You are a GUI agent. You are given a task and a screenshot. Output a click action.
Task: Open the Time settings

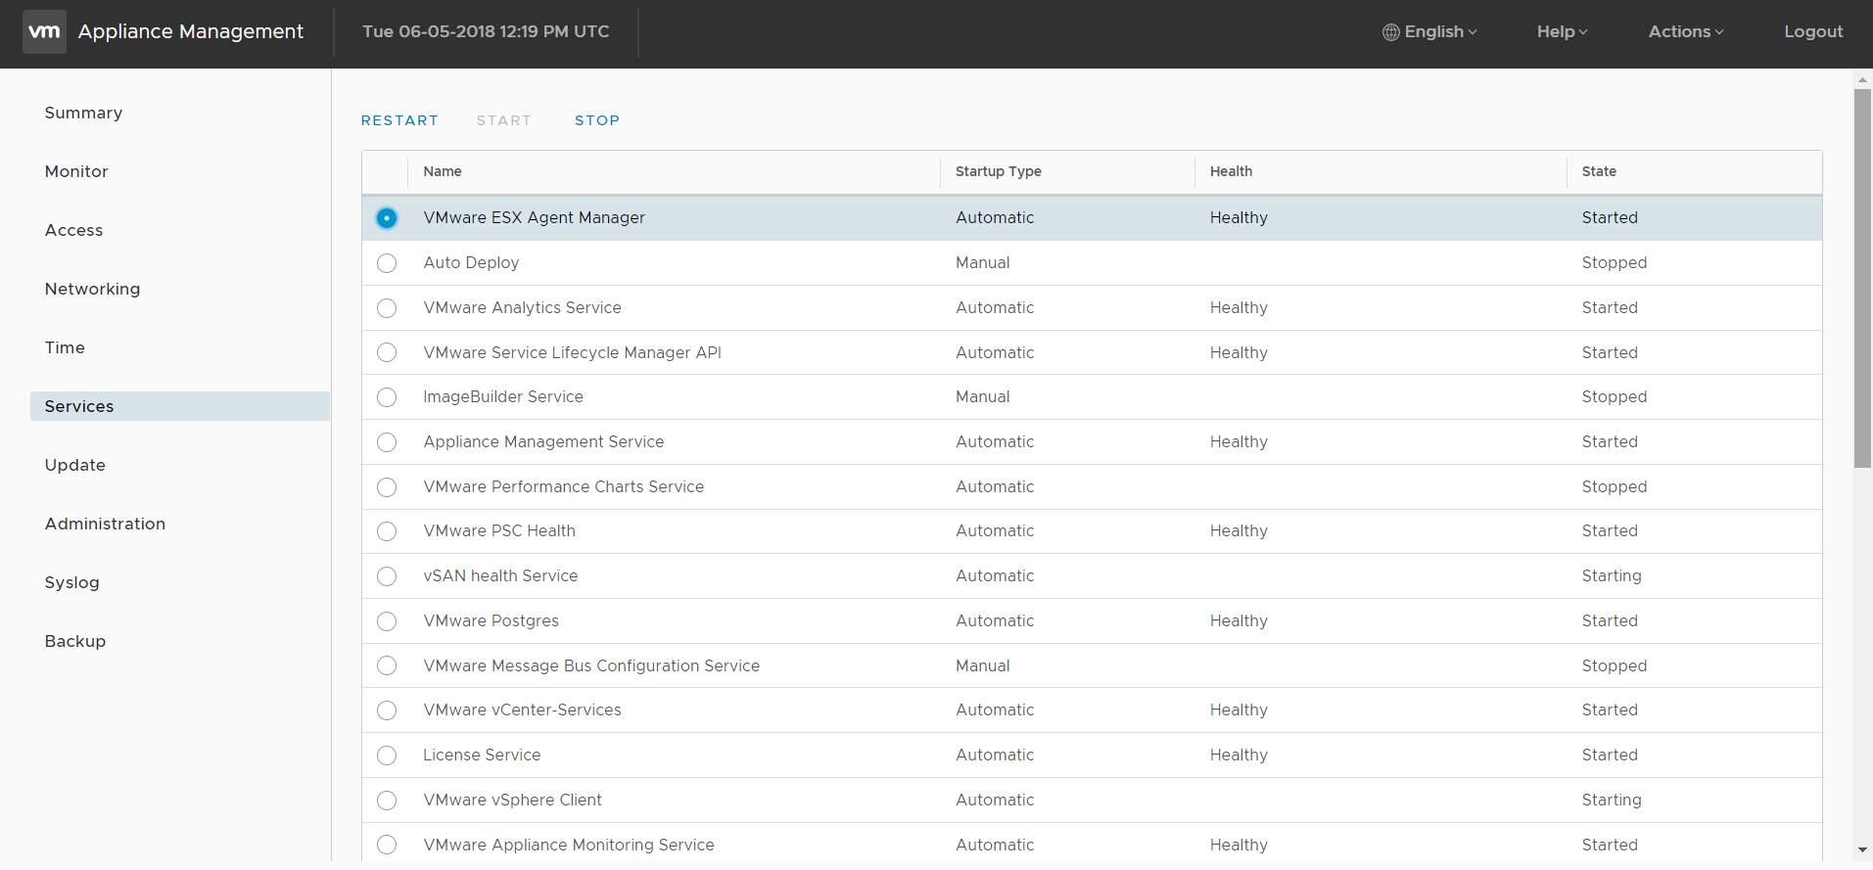coord(65,347)
